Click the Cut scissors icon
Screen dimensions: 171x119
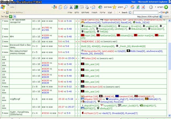(x=71, y=7)
